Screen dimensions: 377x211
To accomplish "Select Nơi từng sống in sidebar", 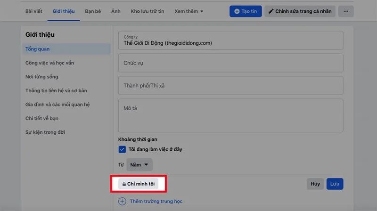I will (x=42, y=77).
